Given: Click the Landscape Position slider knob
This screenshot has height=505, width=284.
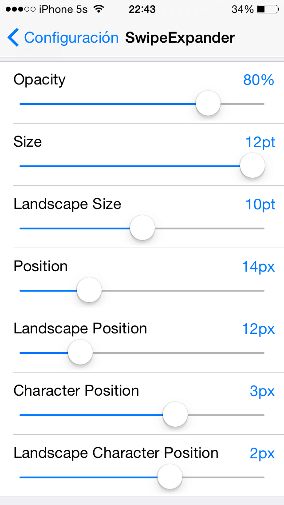Looking at the screenshot, I should (80, 353).
